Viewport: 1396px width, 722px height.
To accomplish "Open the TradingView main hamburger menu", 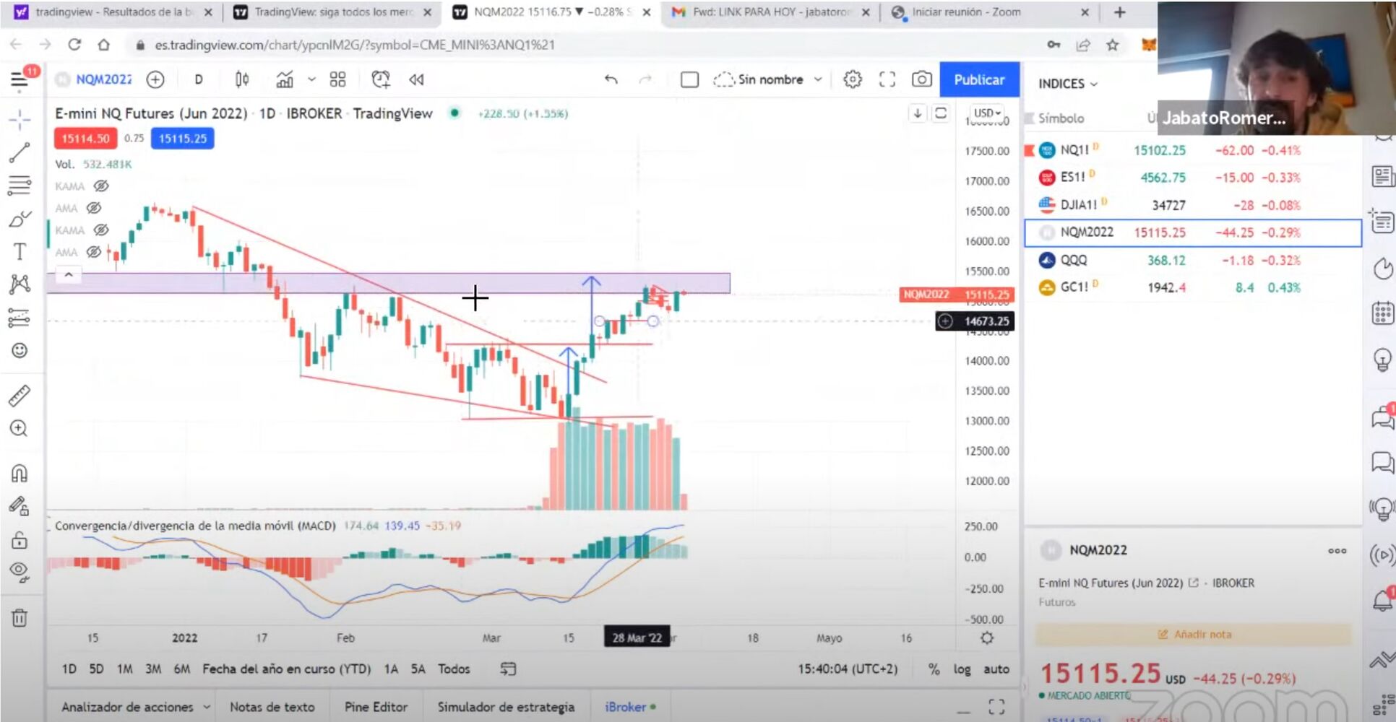I will (20, 79).
